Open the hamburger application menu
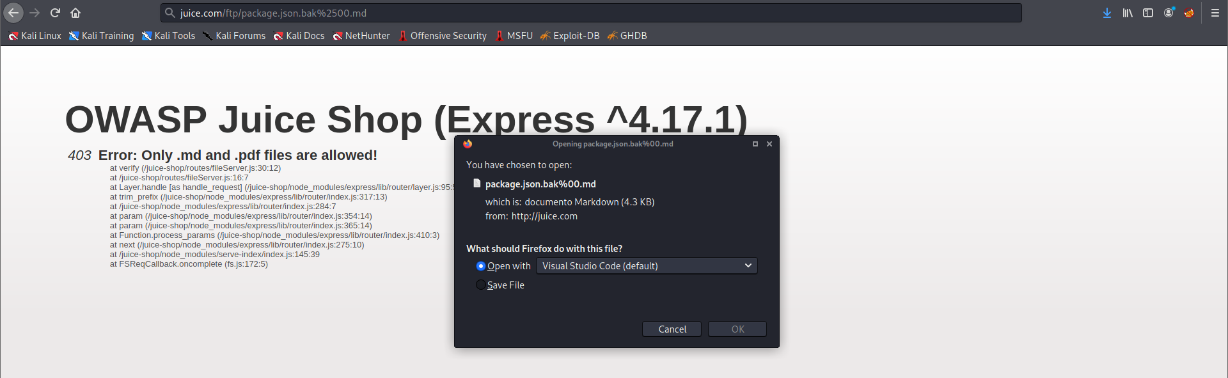This screenshot has height=378, width=1228. [x=1215, y=13]
